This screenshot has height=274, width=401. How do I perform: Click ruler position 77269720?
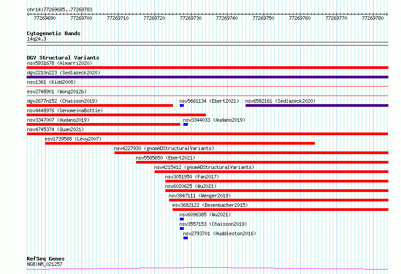[x=154, y=18]
